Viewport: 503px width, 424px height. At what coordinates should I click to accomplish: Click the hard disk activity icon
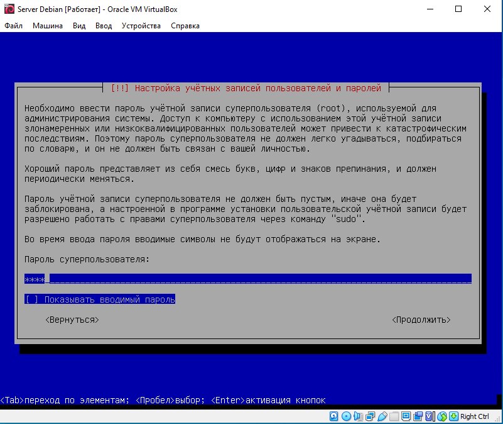(x=333, y=416)
